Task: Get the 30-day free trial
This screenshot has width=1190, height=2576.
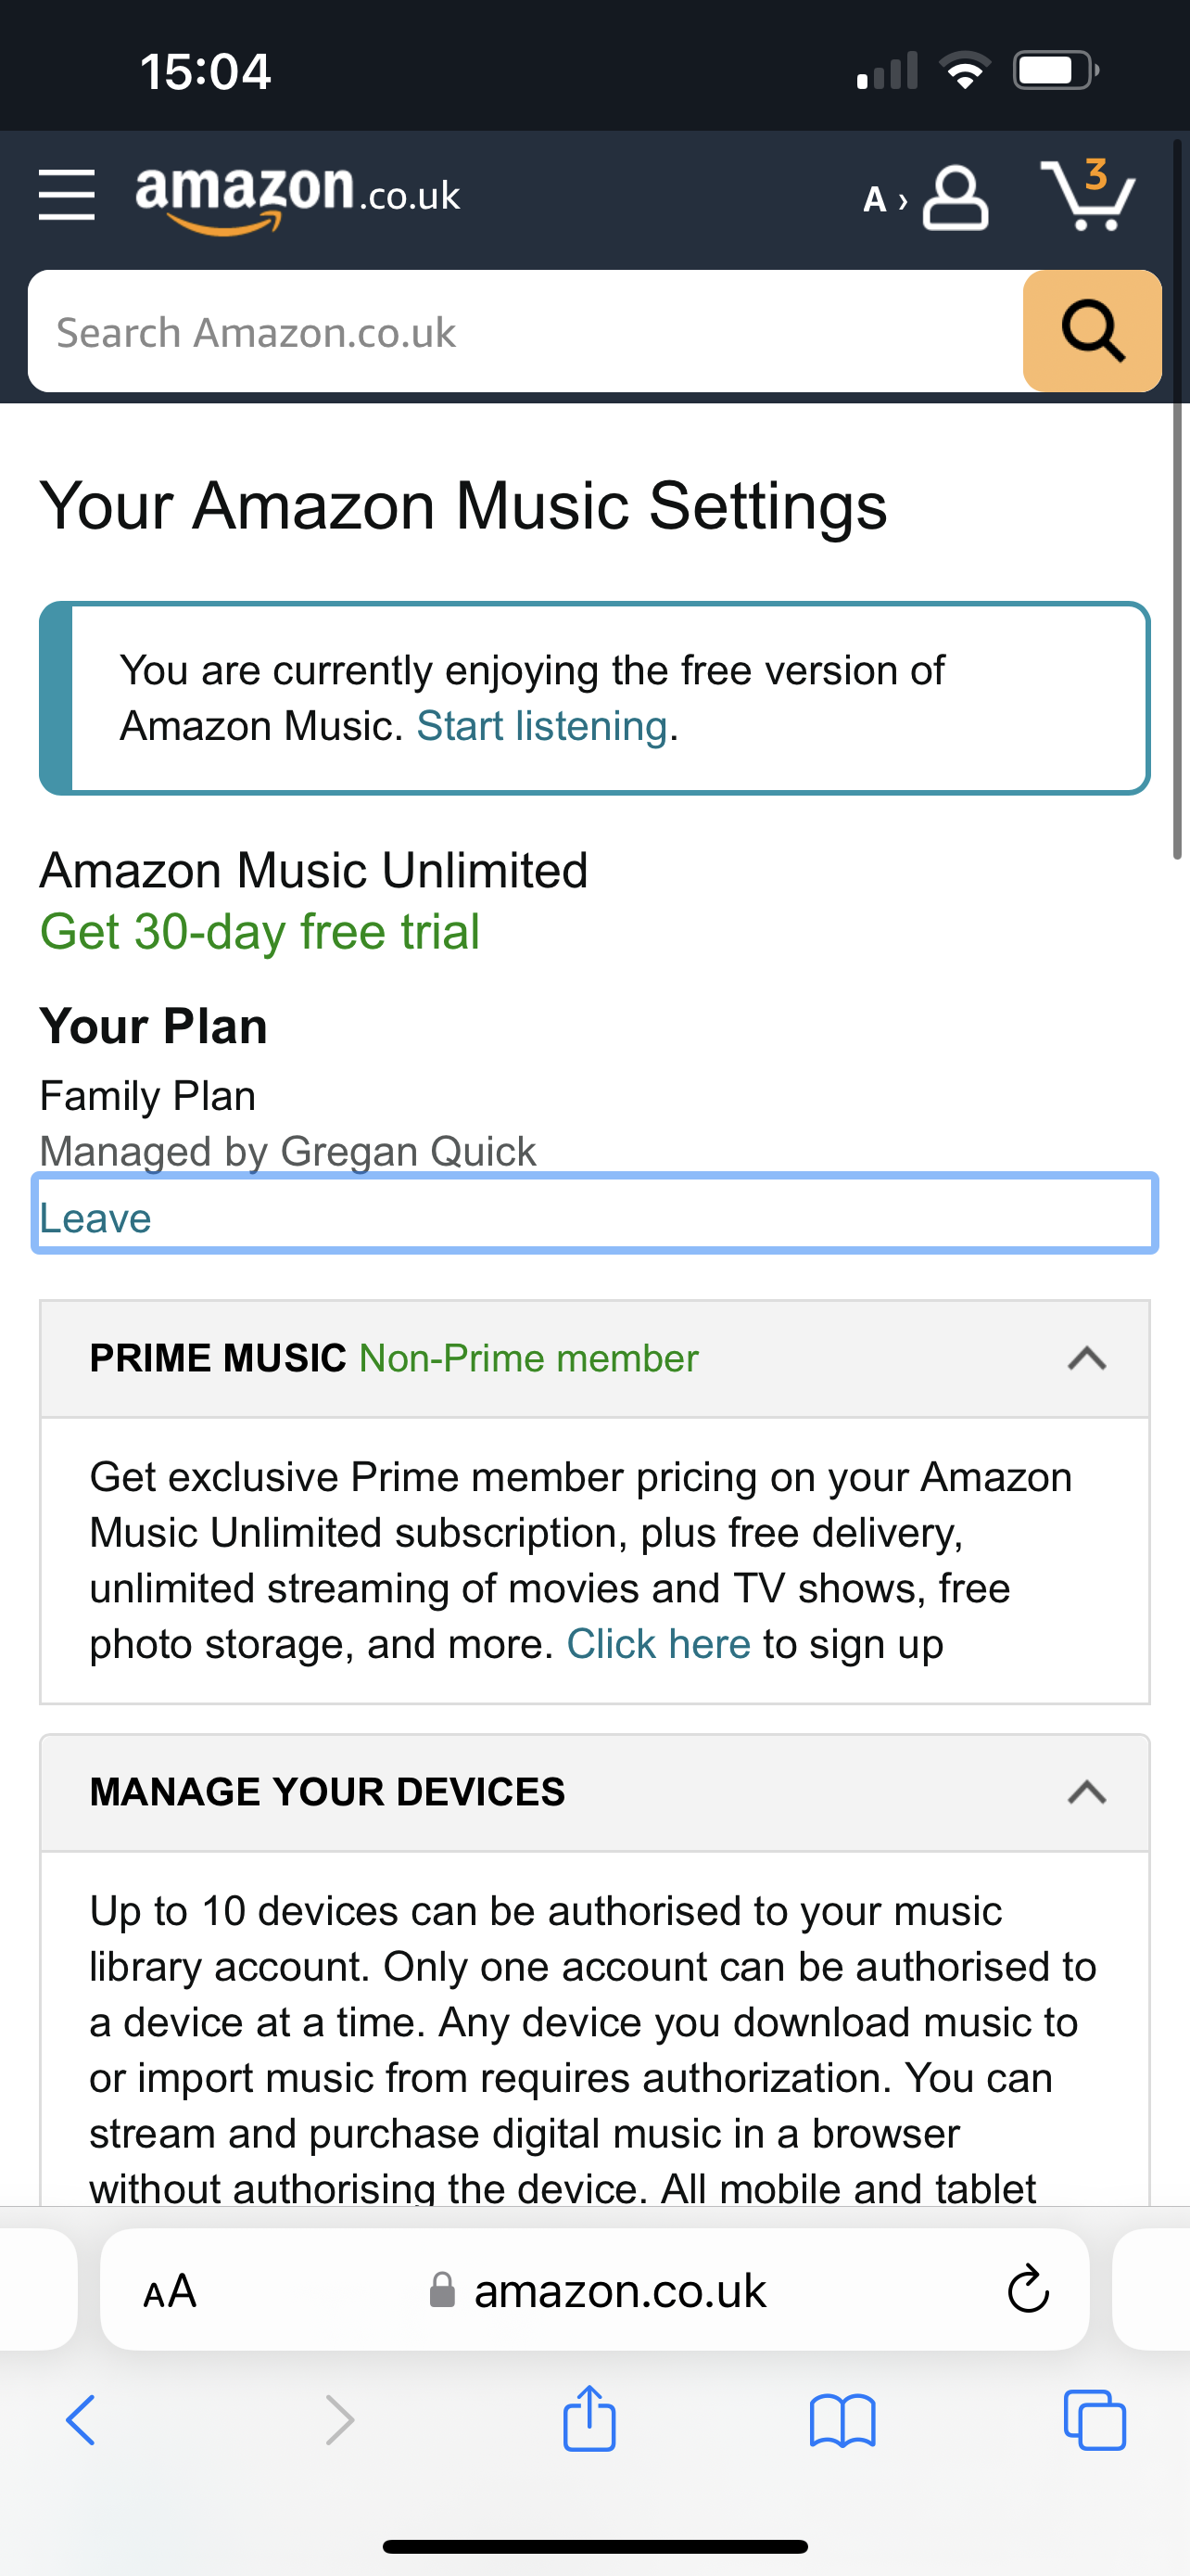Action: (260, 932)
